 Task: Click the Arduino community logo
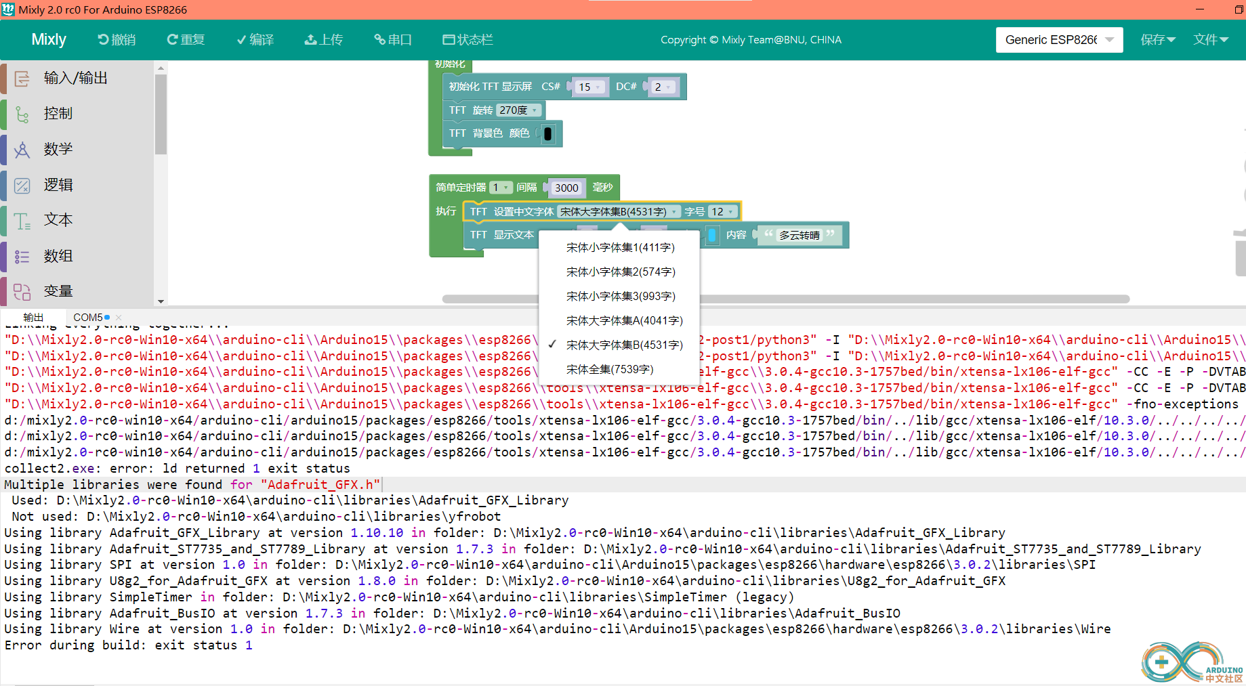1192,662
